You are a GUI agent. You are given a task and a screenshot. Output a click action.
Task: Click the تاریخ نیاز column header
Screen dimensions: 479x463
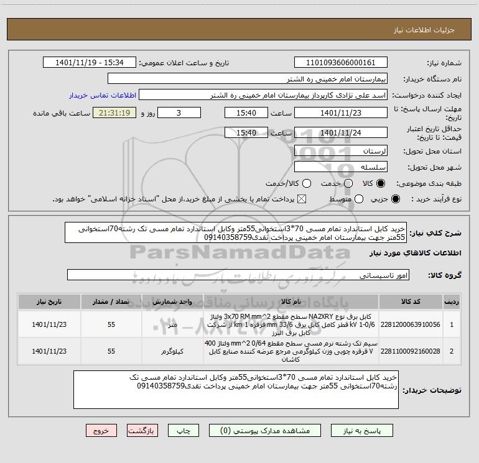(49, 302)
